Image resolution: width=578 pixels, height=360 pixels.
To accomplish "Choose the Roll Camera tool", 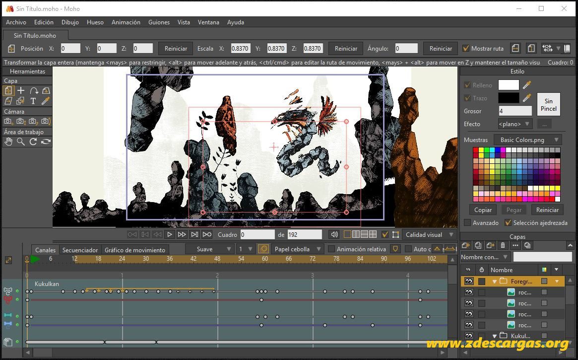I will (x=33, y=121).
